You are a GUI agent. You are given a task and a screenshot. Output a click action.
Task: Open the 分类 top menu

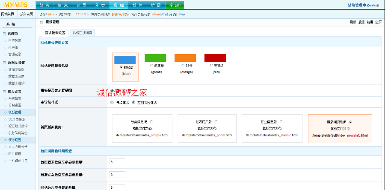100,5
